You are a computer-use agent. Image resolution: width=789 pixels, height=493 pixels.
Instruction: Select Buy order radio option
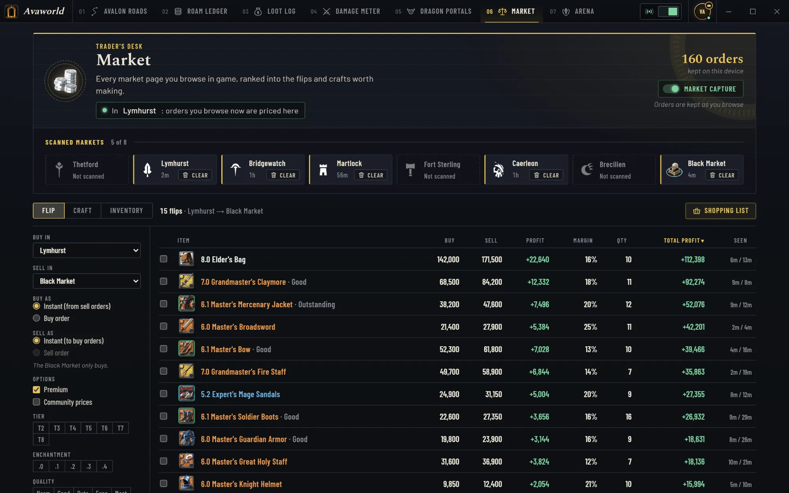tap(37, 318)
